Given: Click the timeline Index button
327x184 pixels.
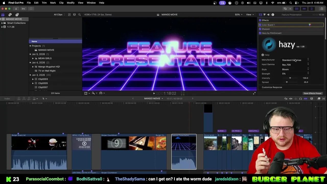Looking at the screenshot, I should [7, 99].
